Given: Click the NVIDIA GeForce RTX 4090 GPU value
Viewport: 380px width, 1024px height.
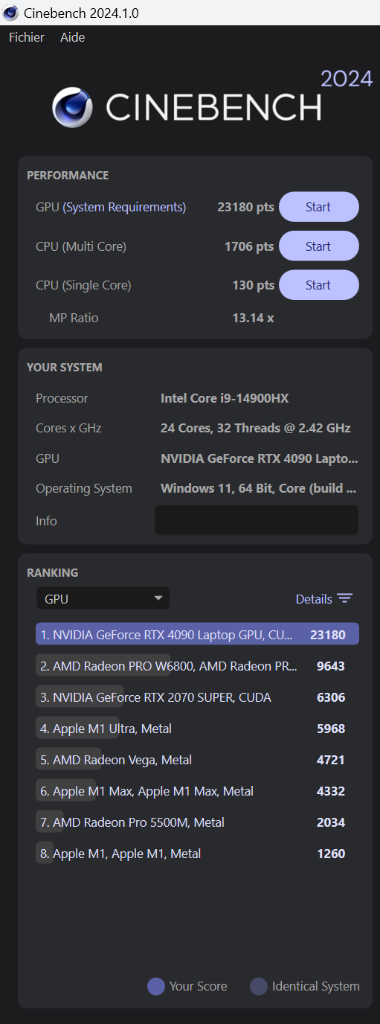Looking at the screenshot, I should [259, 458].
